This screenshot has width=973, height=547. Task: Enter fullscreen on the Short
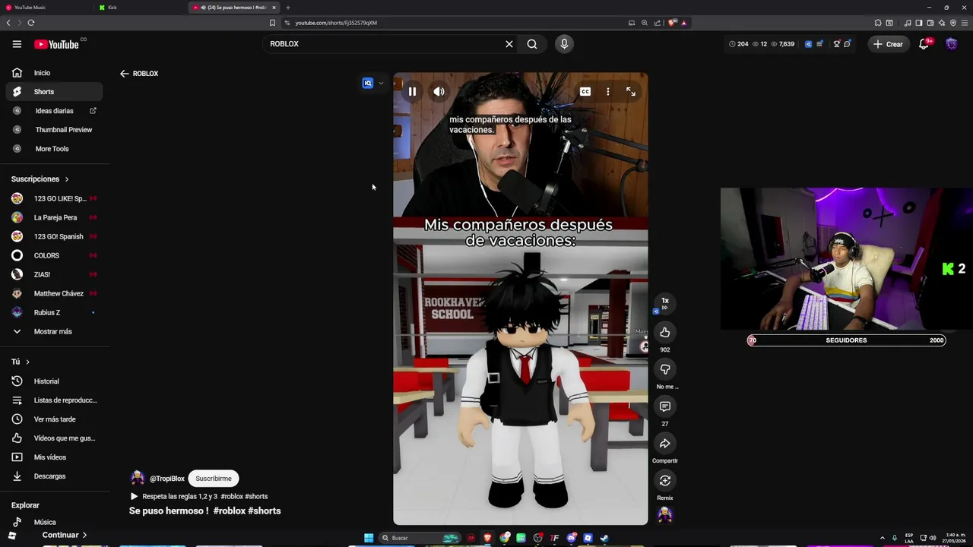point(631,92)
